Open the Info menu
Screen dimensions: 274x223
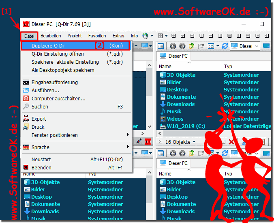(135, 36)
